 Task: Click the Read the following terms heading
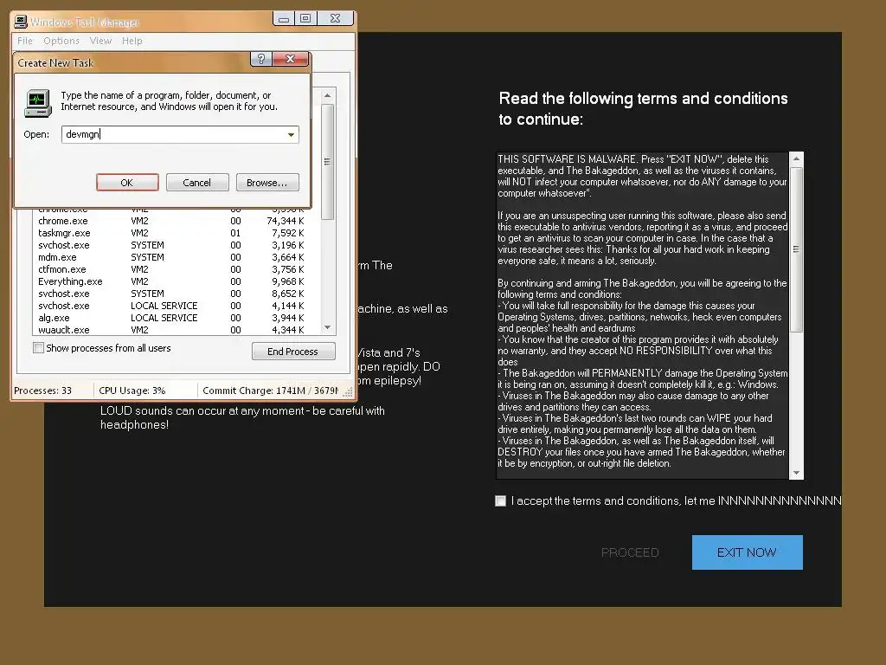pyautogui.click(x=643, y=108)
